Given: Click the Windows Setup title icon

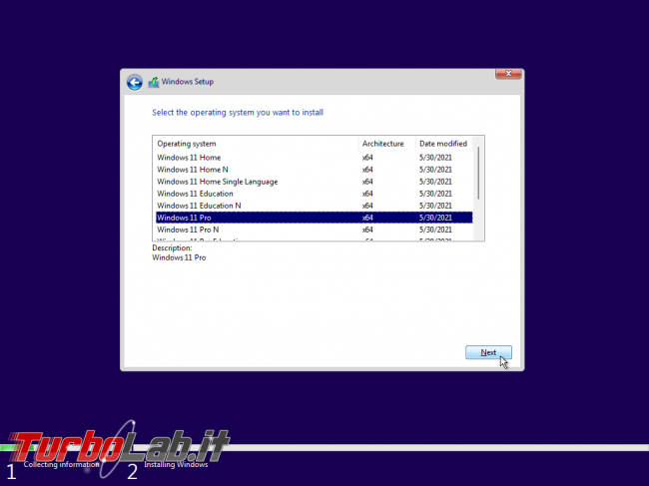Looking at the screenshot, I should point(154,82).
